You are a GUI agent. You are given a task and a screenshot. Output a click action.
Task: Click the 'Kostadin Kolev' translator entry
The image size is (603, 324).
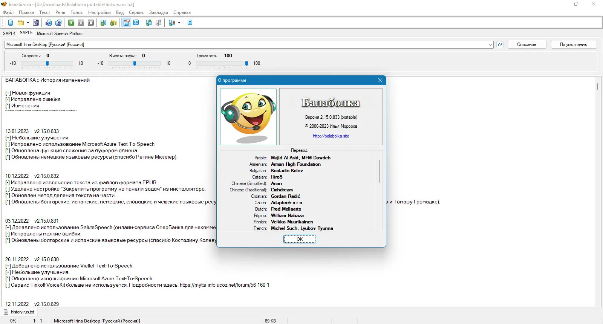pyautogui.click(x=287, y=171)
